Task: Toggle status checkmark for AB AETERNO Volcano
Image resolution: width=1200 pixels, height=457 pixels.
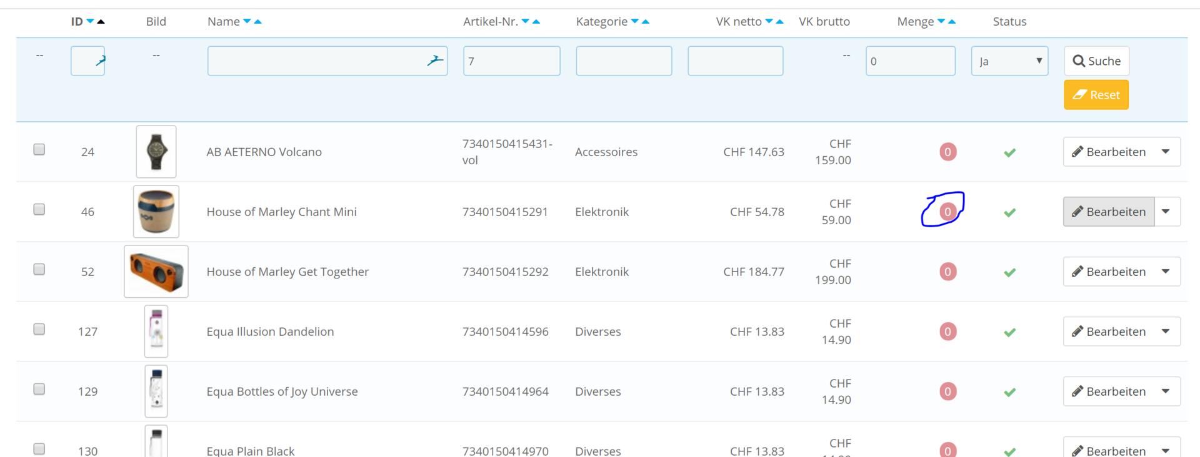Action: click(x=1010, y=152)
